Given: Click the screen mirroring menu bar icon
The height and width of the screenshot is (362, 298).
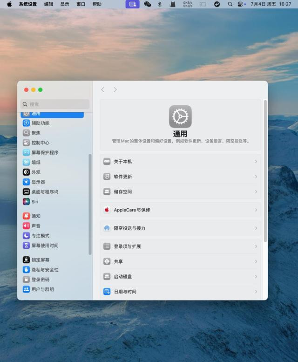Looking at the screenshot, I should (132, 4).
